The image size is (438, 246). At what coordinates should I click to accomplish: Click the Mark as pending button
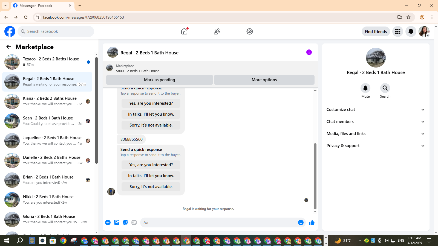pyautogui.click(x=160, y=80)
